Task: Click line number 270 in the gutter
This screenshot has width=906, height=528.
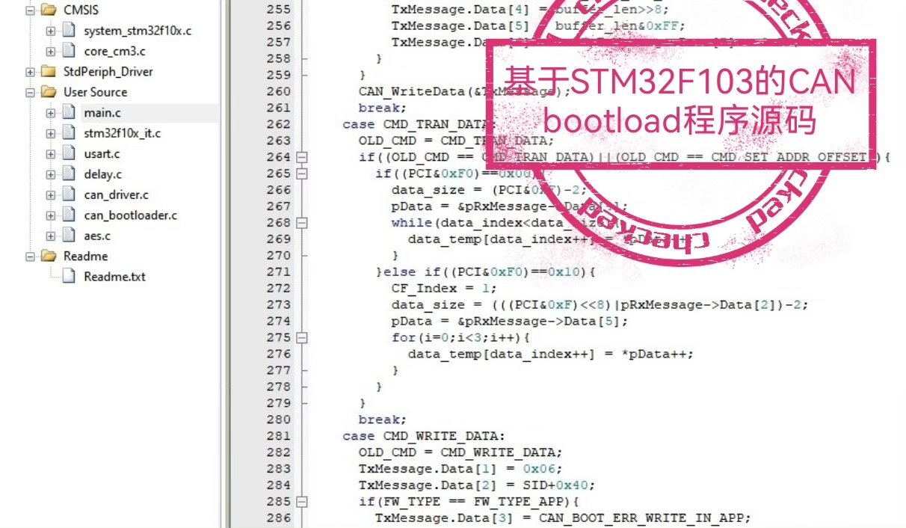Action: pyautogui.click(x=278, y=255)
